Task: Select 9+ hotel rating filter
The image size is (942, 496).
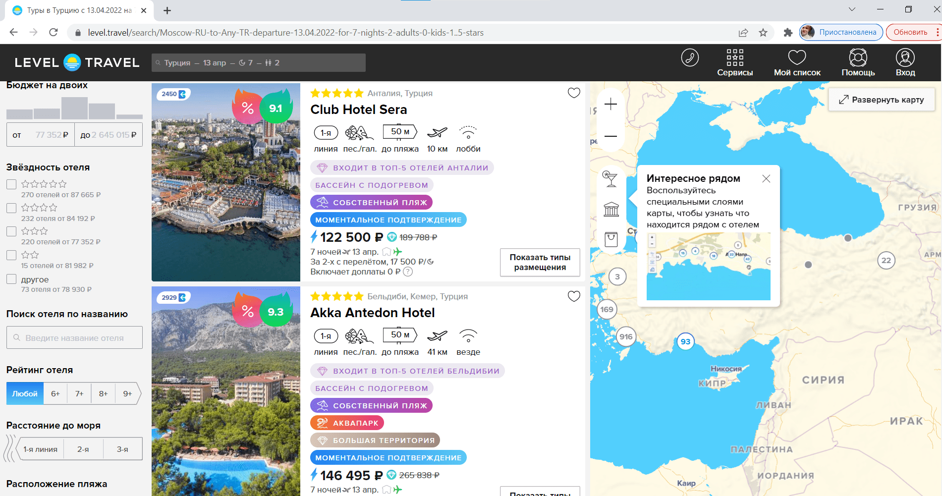Action: point(127,393)
